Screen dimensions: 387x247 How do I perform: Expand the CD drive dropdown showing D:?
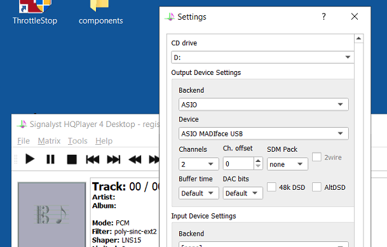click(x=262, y=57)
